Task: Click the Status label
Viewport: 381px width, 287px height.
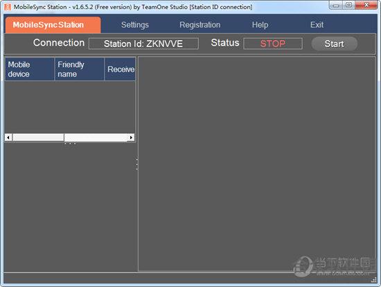Action: (225, 43)
